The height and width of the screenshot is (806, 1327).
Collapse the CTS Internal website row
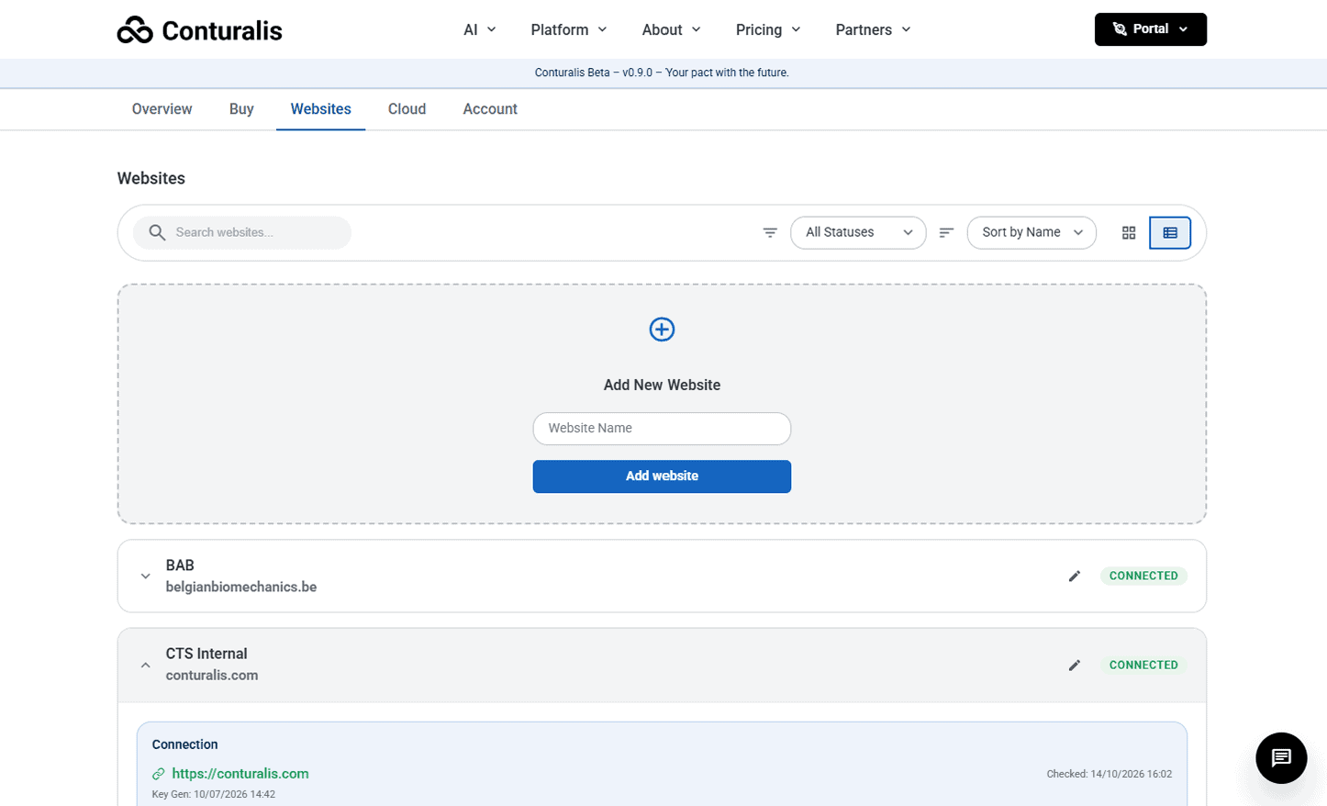click(145, 666)
